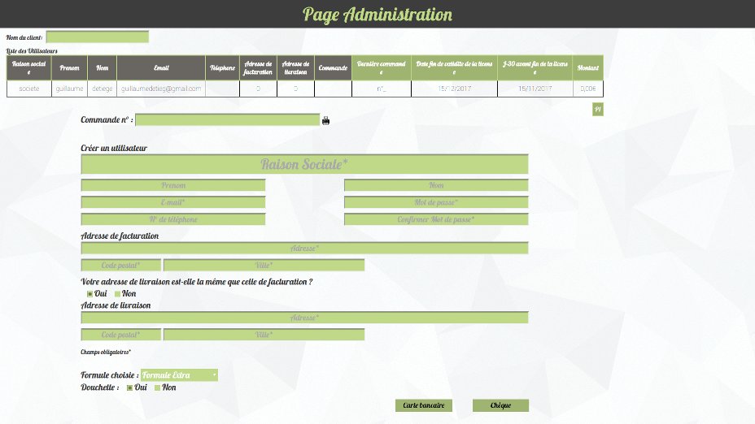Image resolution: width=755 pixels, height=424 pixels.
Task: Click the 'guillaume' table cell
Action: (69, 89)
